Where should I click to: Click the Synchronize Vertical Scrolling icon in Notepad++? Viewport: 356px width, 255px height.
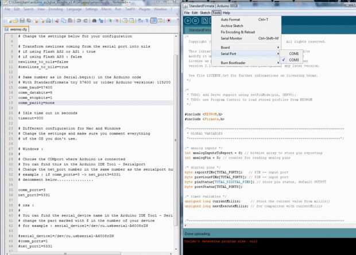coord(125,21)
